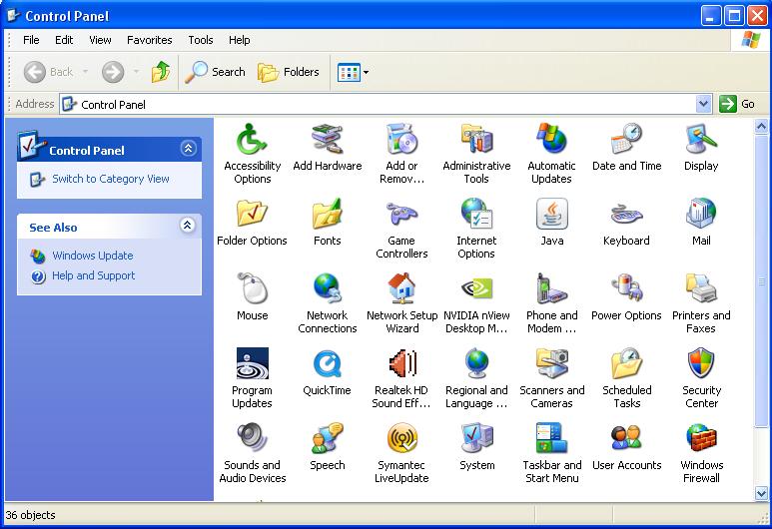Open the Java control panel icon
Screen dimensions: 772x529
tap(551, 214)
